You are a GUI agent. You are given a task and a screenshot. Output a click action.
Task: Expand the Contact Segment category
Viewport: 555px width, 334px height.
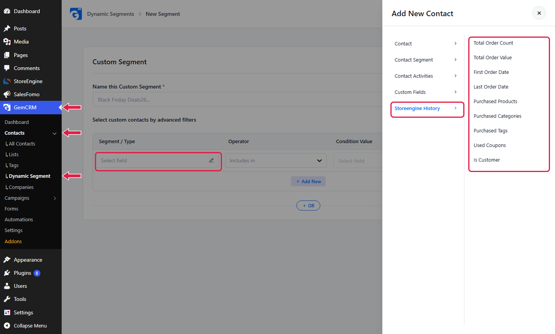(425, 60)
